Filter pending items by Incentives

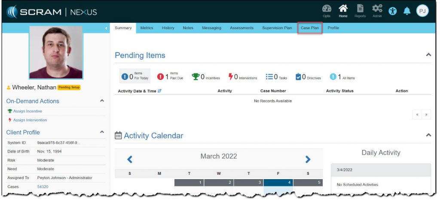[x=205, y=77]
